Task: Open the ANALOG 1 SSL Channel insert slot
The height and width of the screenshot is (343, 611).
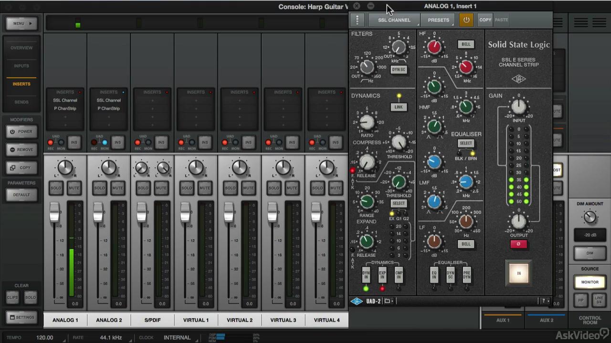Action: (65, 101)
